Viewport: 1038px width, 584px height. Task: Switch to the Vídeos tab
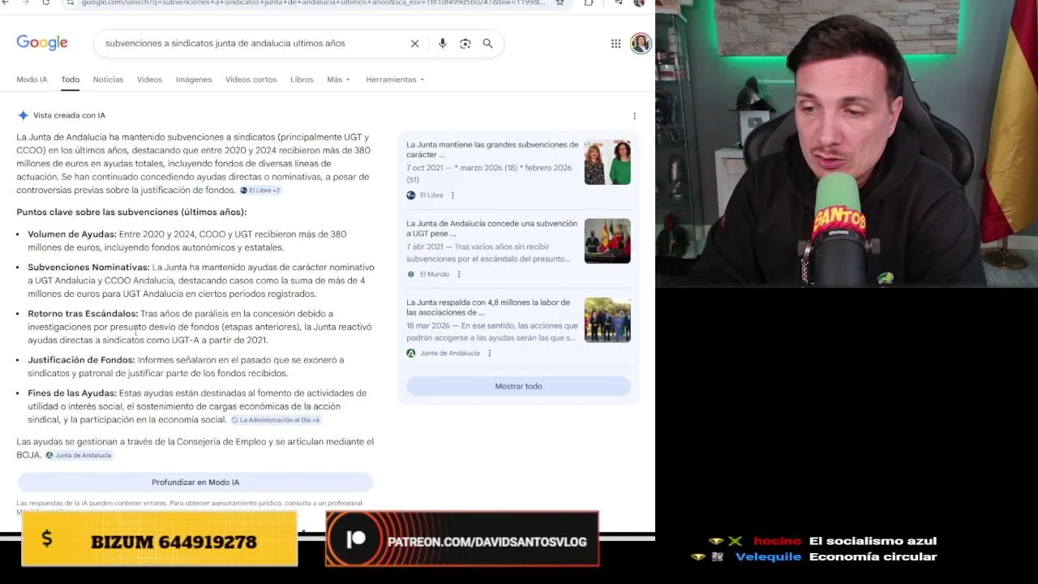click(149, 79)
